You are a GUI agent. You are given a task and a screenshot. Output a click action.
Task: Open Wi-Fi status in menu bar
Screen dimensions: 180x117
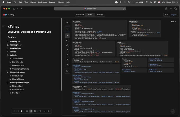point(147,2)
